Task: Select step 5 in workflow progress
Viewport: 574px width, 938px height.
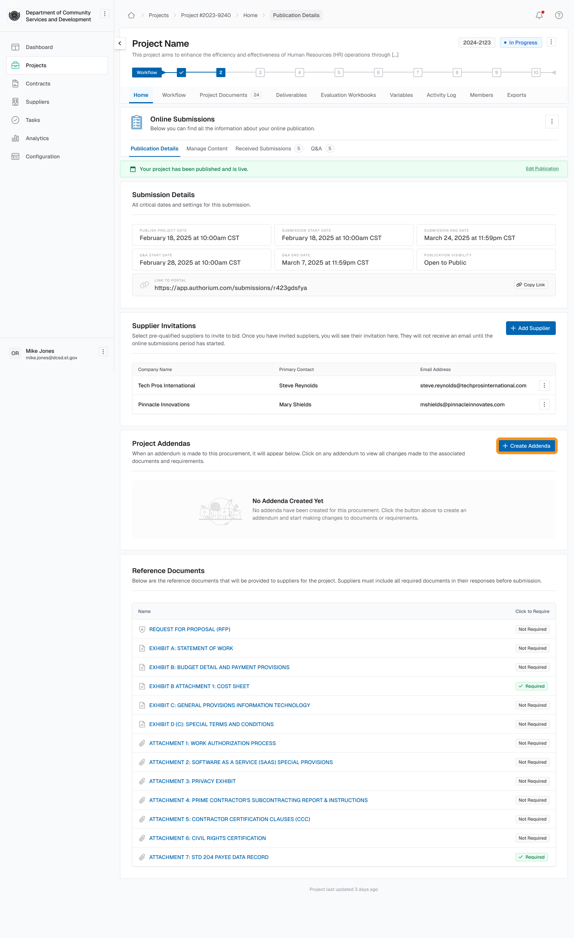Action: point(339,72)
